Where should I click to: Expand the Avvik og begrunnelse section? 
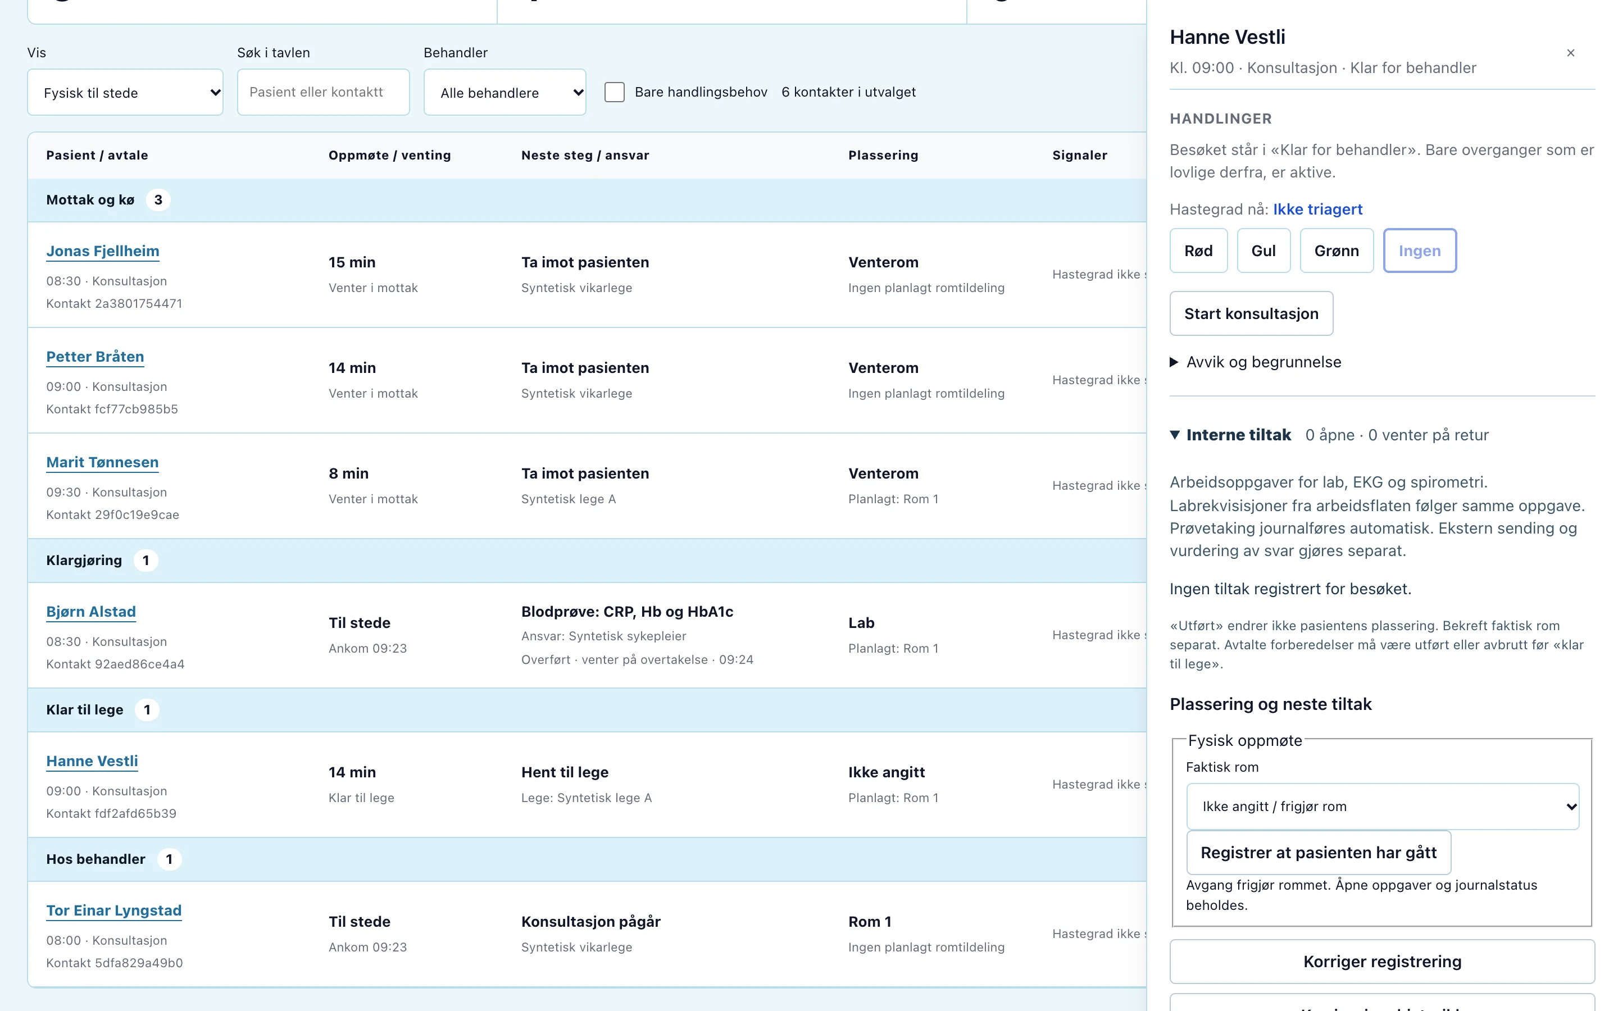[1256, 362]
